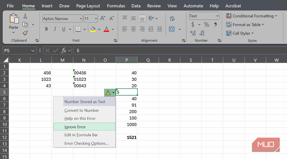The width and height of the screenshot is (287, 159).
Task: Select column P header
Action: click(x=127, y=60)
